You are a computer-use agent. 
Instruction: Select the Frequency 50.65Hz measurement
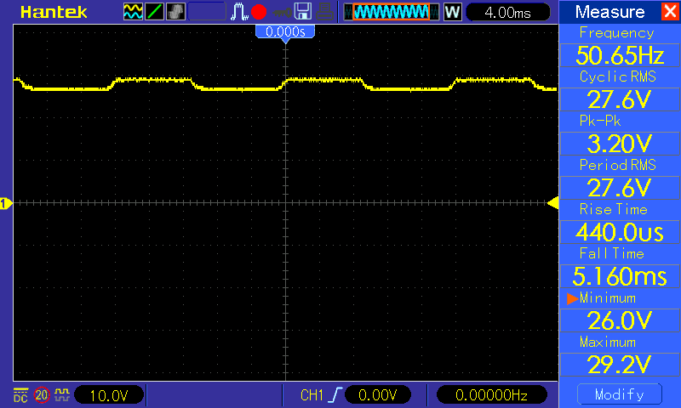pyautogui.click(x=620, y=45)
